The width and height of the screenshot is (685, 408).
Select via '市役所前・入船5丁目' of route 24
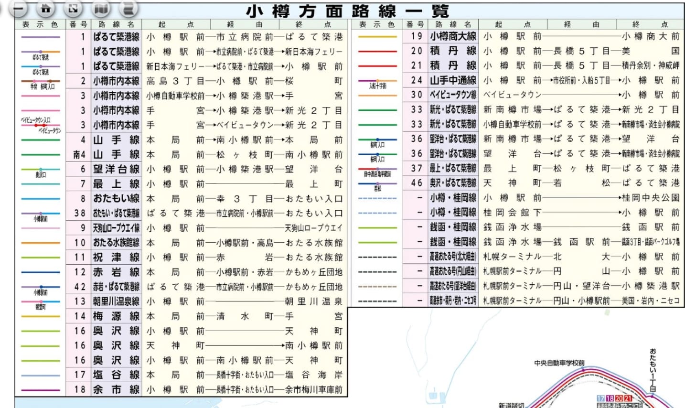pos(581,80)
